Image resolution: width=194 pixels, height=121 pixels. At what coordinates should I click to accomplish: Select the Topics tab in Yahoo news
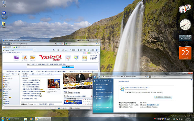pos(25,74)
